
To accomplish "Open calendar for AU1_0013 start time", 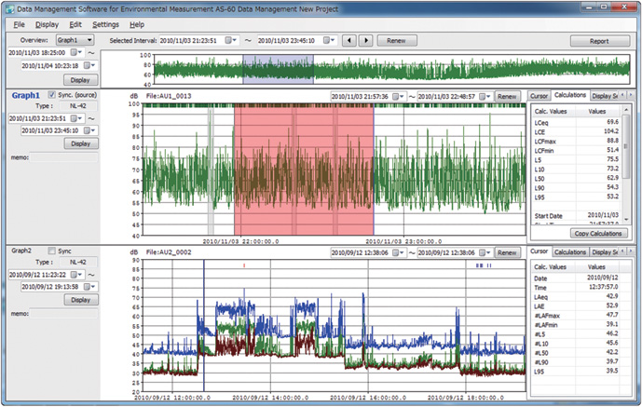I will (397, 96).
